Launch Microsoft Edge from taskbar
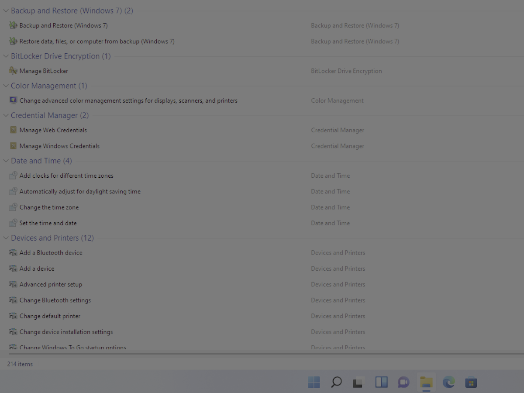 (x=448, y=382)
